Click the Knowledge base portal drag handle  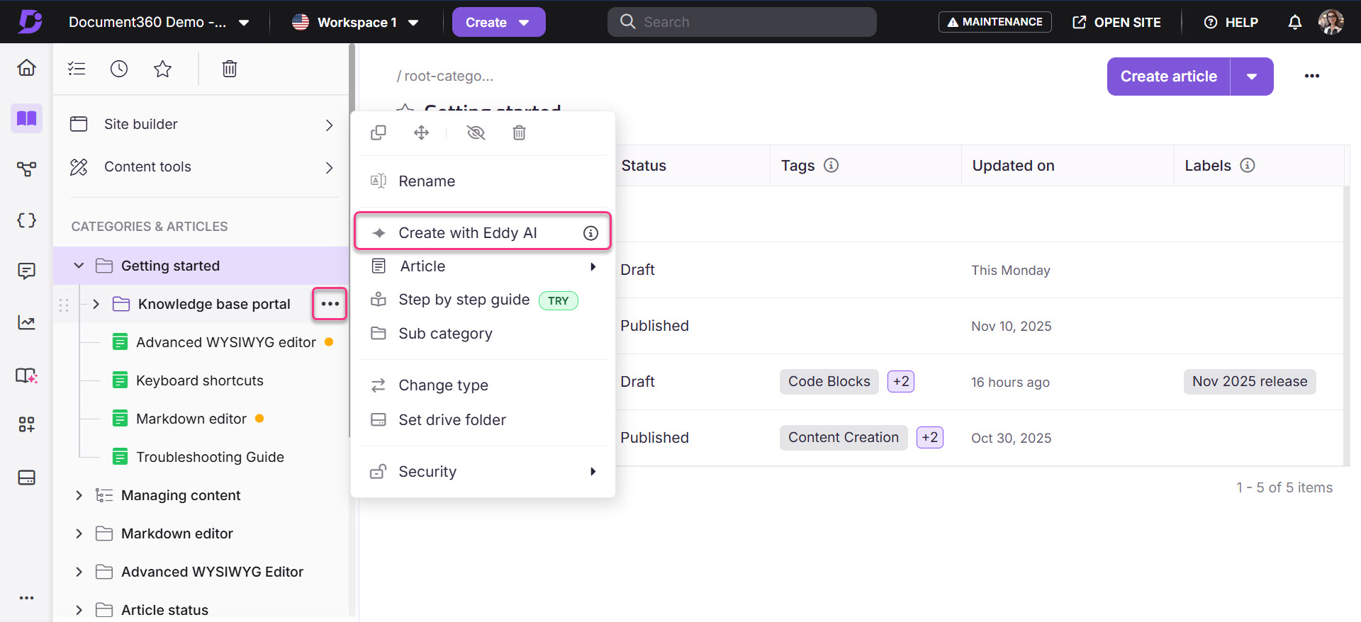(x=64, y=305)
